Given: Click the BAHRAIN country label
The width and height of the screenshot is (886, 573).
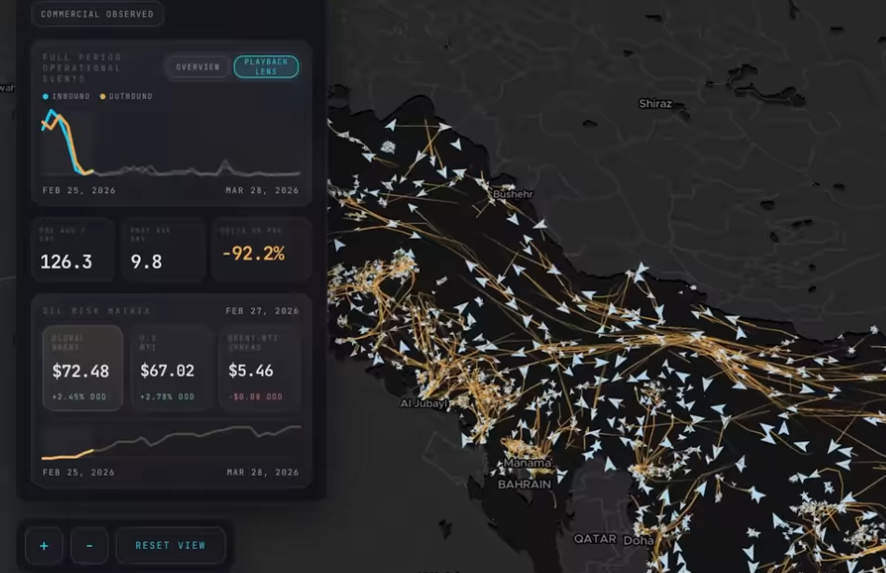Looking at the screenshot, I should pos(525,484).
